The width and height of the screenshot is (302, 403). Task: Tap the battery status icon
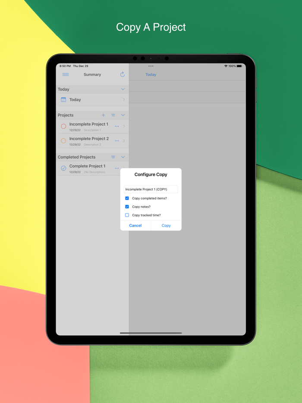239,66
